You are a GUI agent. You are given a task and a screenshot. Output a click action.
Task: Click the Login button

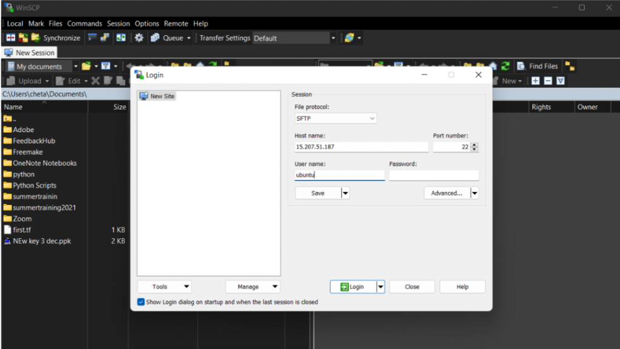click(x=353, y=287)
